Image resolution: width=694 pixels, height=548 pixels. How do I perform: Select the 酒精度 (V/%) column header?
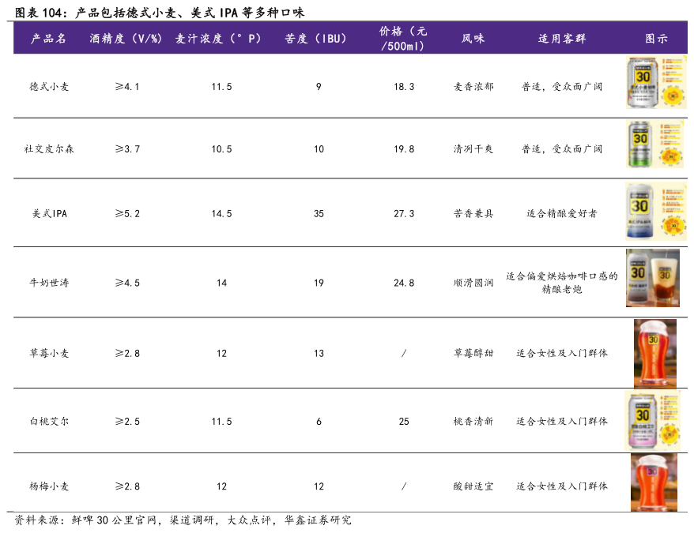coord(126,39)
